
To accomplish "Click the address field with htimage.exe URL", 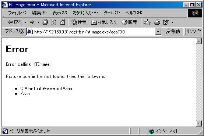I will pyautogui.click(x=91, y=32).
